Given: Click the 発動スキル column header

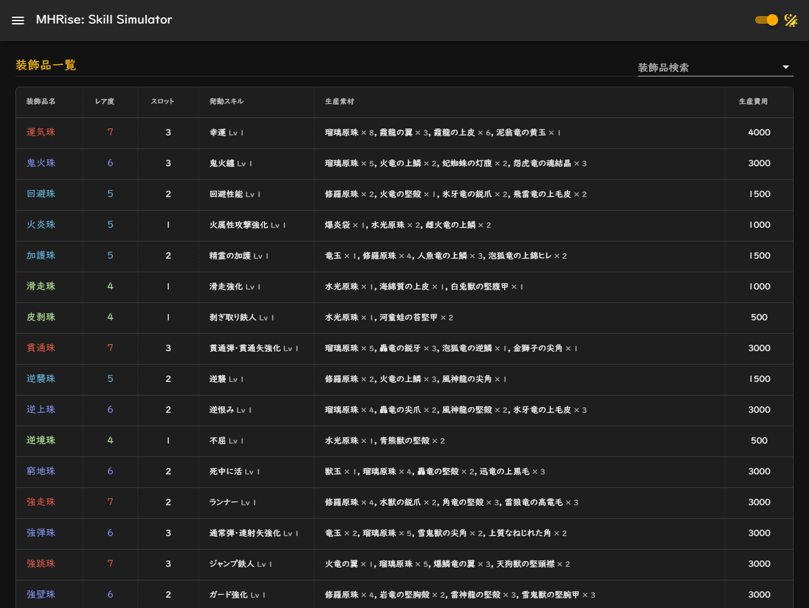Looking at the screenshot, I should 227,101.
